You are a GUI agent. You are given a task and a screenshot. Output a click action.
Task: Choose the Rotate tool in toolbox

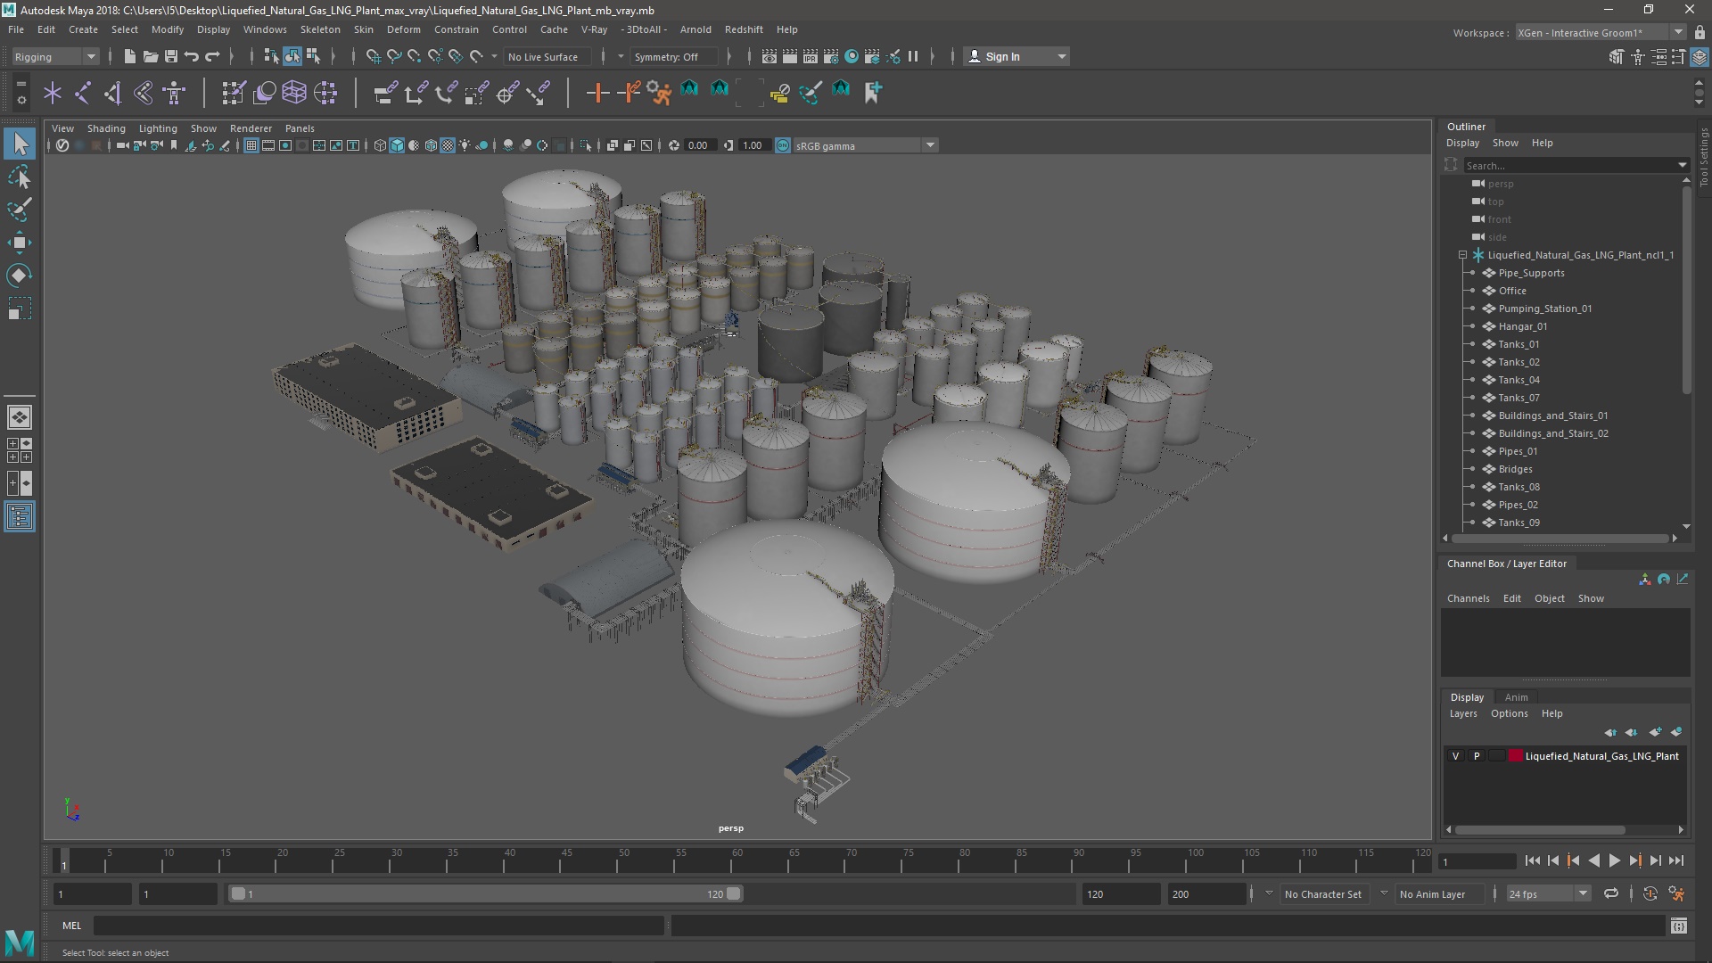(20, 276)
